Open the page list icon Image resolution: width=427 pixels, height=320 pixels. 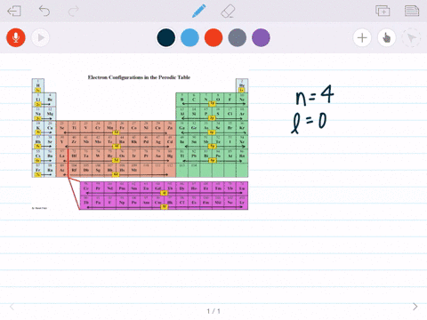tap(412, 11)
